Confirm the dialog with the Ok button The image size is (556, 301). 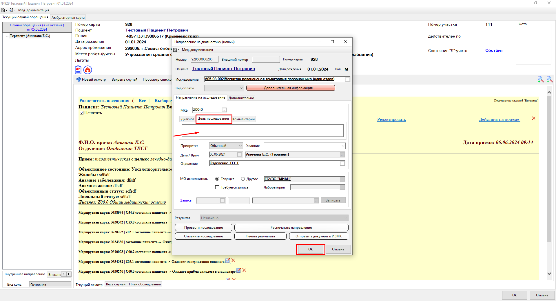(310, 249)
